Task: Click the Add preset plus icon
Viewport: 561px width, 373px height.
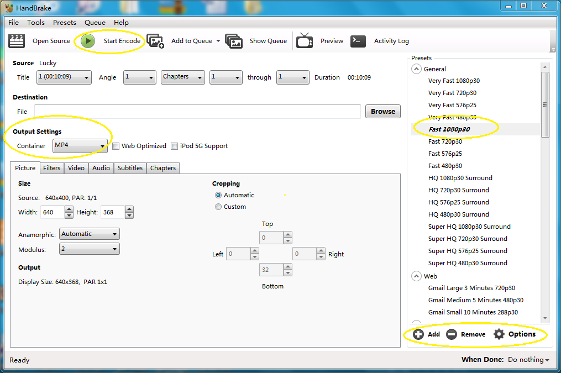Action: click(x=418, y=334)
